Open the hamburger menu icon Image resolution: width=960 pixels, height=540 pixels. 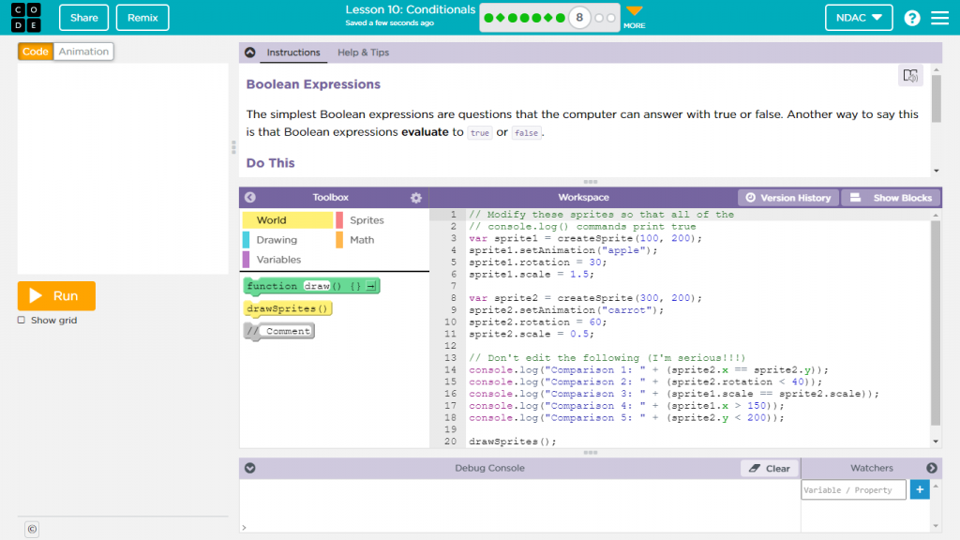939,18
